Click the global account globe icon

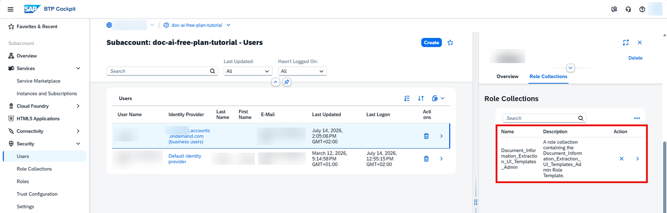click(109, 25)
